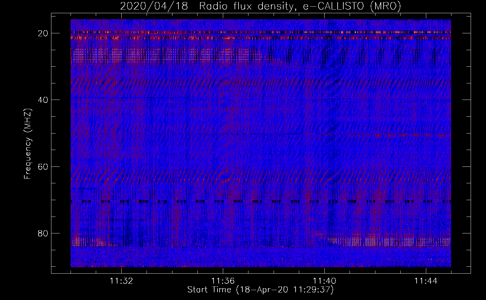This screenshot has height=300, width=486.
Task: Click the 'Start Time (18-Apr-20 11:29:37)' label
Action: pos(260,290)
